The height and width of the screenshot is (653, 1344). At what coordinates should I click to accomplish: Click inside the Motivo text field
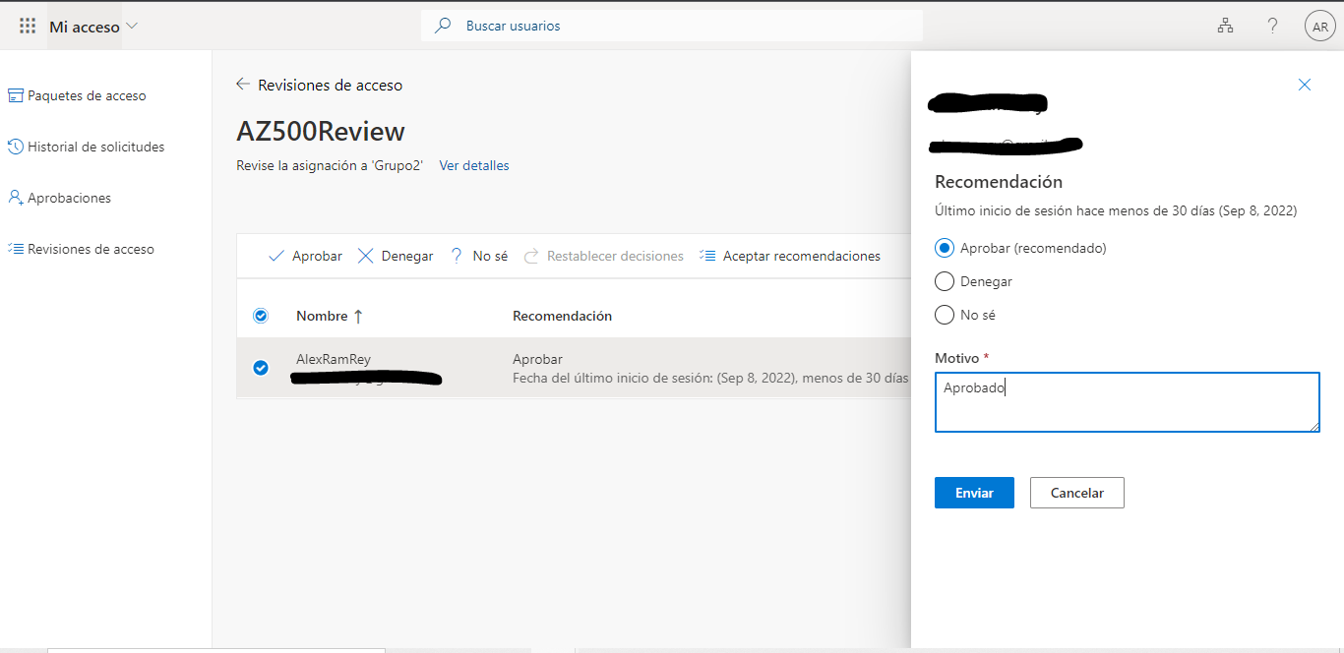tap(1127, 401)
